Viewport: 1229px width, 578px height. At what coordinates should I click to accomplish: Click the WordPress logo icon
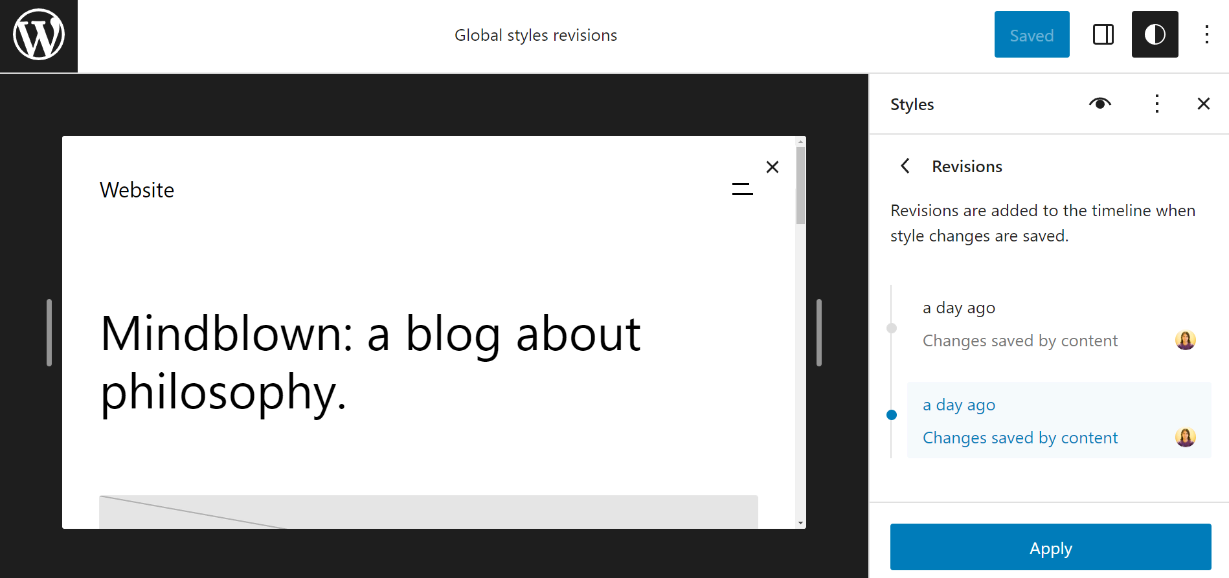[39, 36]
